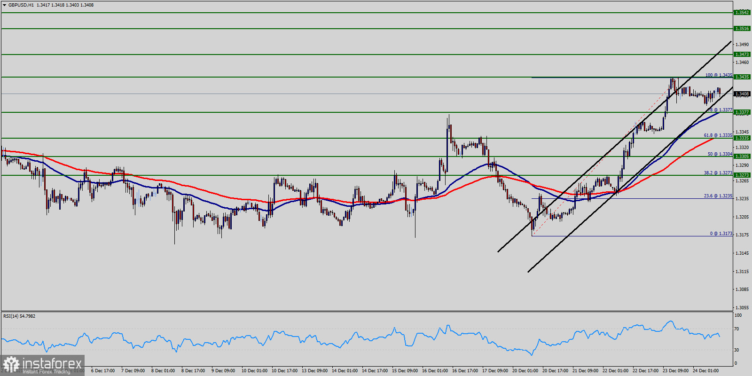752x376 pixels.
Task: Click the price axis value 1.3320
Action: coord(742,148)
